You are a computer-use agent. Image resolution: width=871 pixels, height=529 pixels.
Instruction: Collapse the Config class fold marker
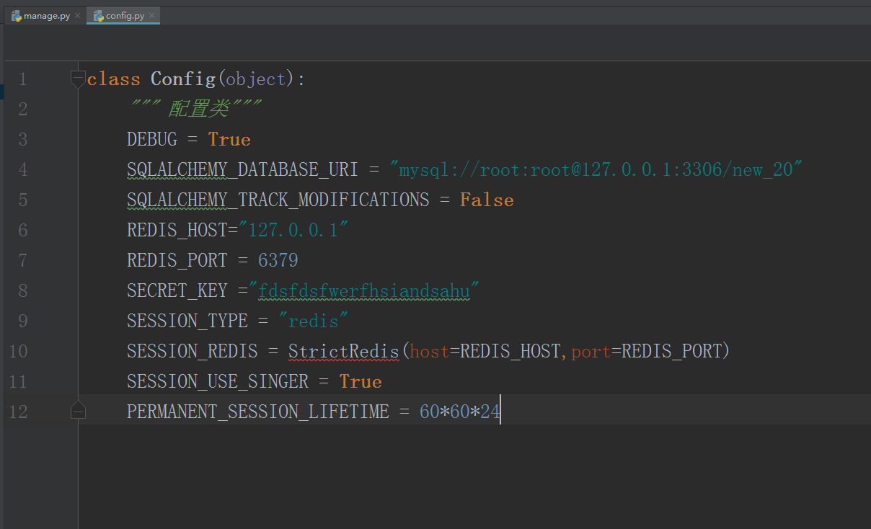pos(77,79)
